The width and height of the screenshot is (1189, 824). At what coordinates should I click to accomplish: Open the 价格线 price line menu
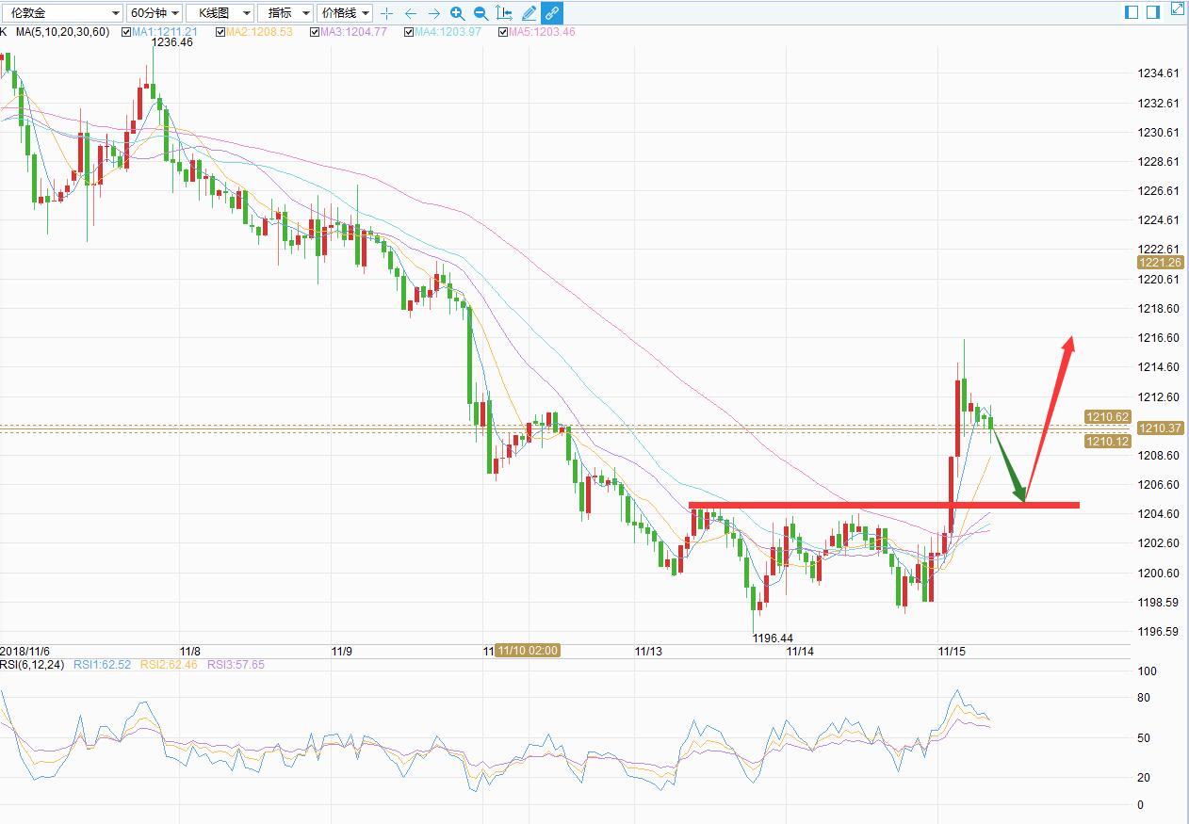click(x=344, y=13)
